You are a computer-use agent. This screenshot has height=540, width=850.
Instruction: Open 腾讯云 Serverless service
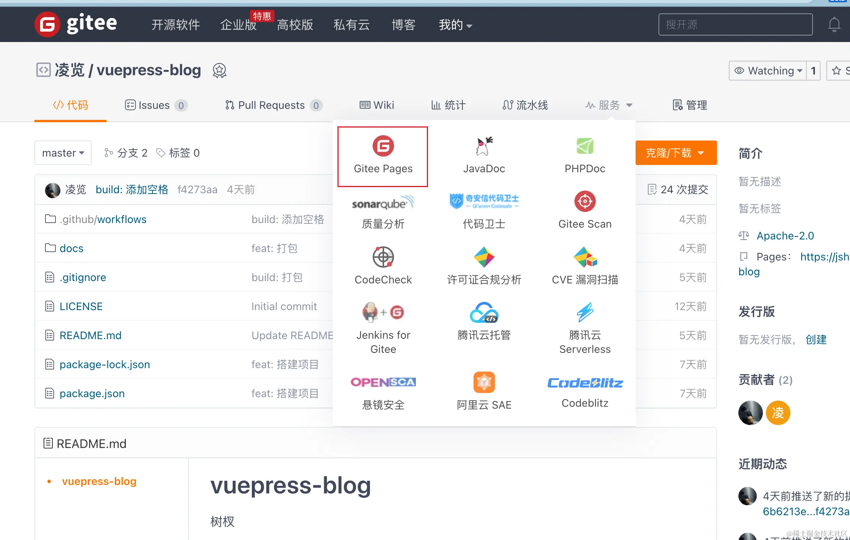click(x=585, y=329)
